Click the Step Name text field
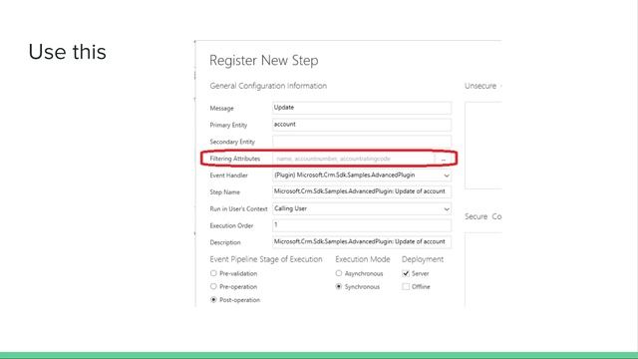Screen dimensions: 638x359 click(x=362, y=191)
